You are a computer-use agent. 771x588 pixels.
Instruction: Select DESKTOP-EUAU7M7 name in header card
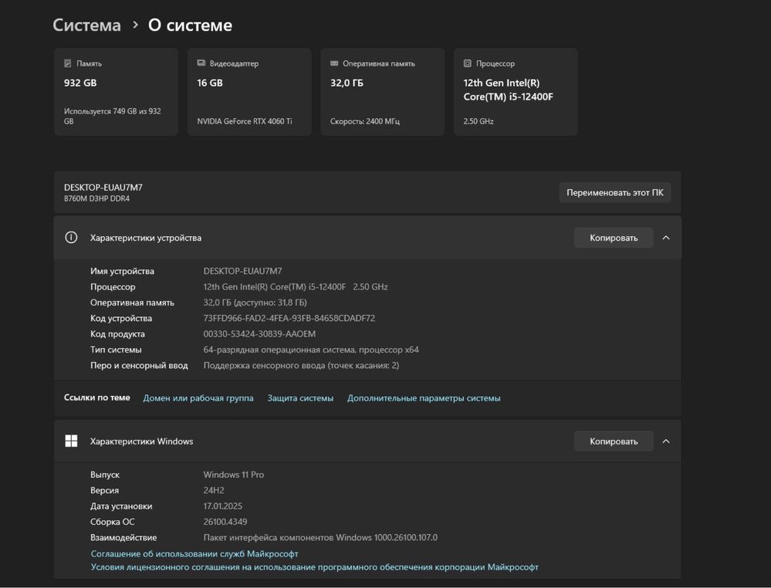(x=103, y=188)
